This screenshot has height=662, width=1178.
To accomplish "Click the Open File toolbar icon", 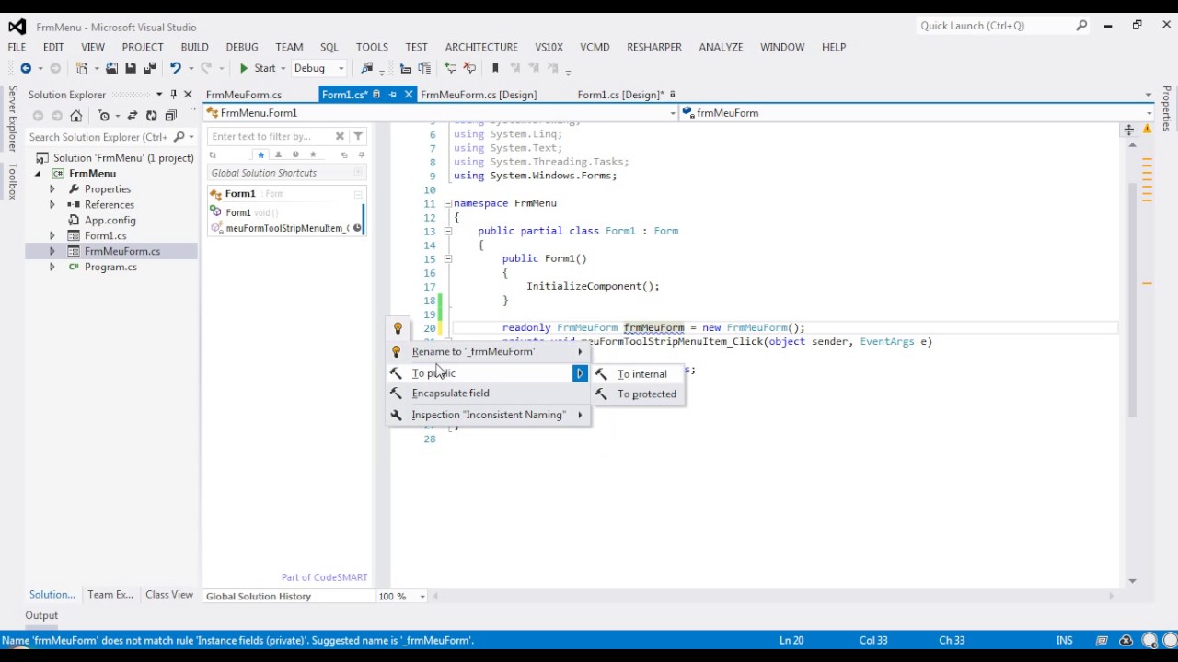I will point(111,68).
